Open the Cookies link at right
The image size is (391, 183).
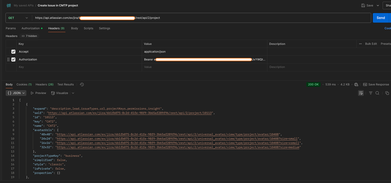388,28
